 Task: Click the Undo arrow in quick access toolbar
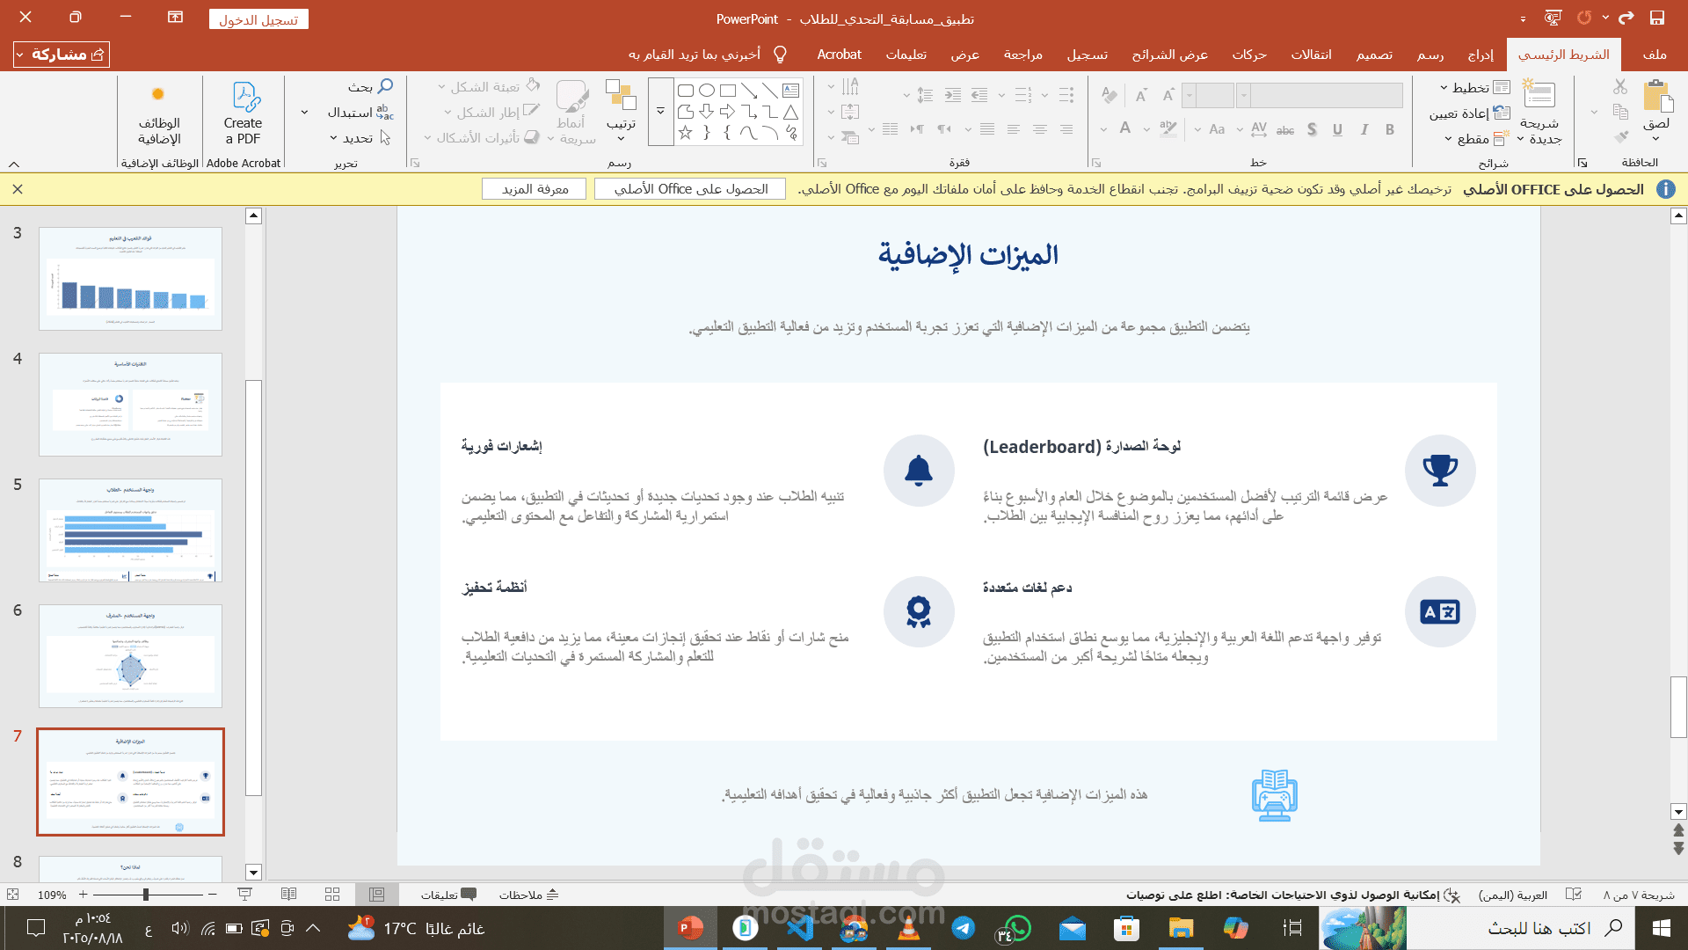point(1626,18)
